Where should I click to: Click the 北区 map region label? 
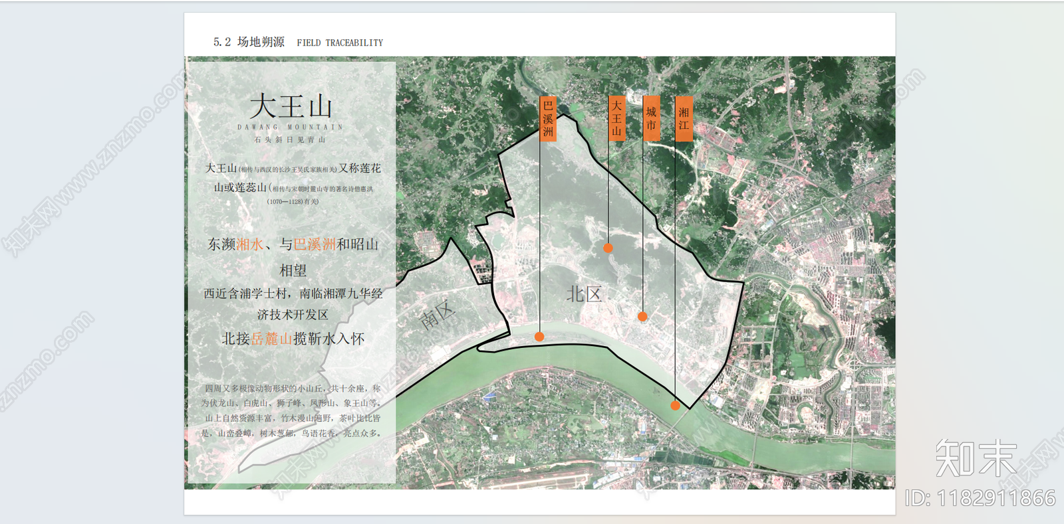[584, 294]
